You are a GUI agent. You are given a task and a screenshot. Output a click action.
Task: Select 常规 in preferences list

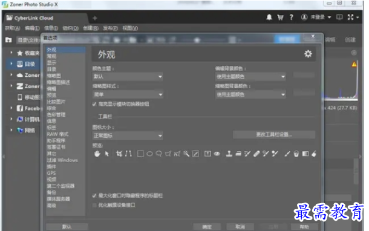point(51,56)
